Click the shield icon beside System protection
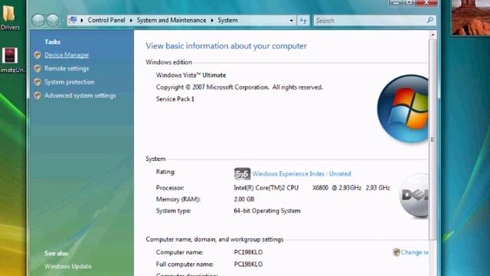Screen dimensions: 490x276 [x=38, y=82]
